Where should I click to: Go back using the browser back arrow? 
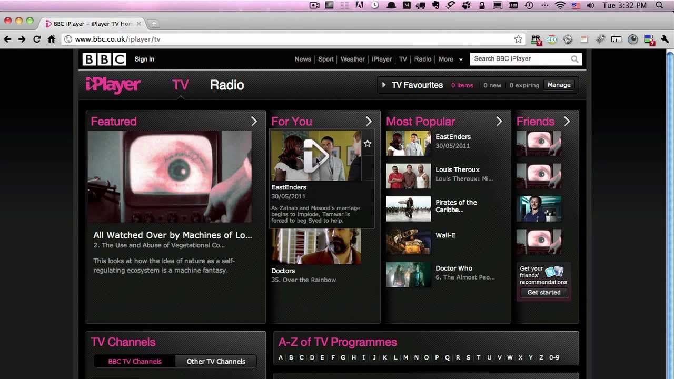pos(7,39)
